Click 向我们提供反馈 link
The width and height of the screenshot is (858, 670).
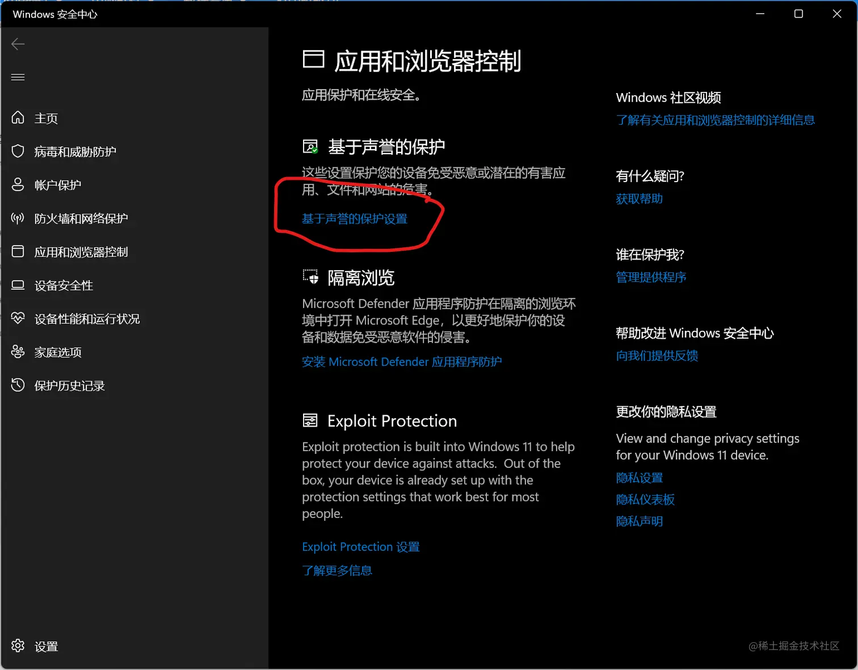[x=657, y=355]
